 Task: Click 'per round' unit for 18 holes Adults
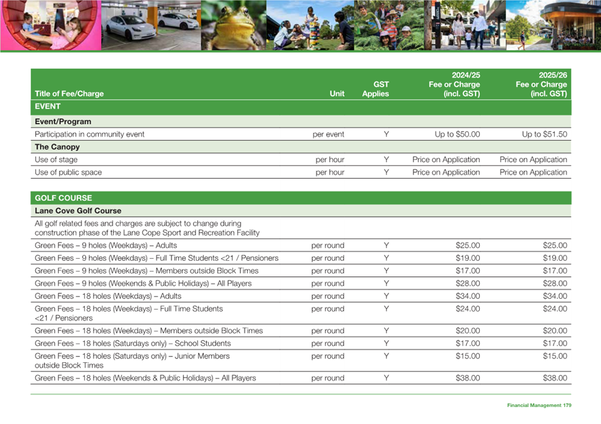(x=328, y=296)
